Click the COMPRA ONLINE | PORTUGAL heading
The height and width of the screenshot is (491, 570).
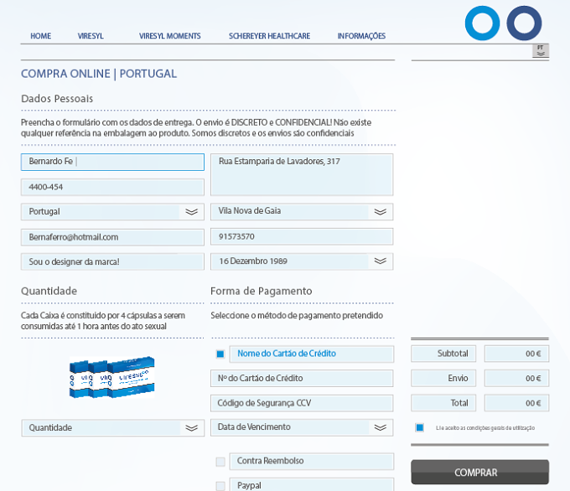coord(99,74)
